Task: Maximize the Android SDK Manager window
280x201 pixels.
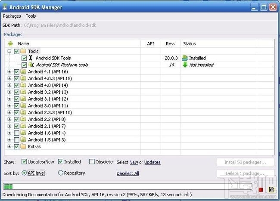Action: click(x=264, y=7)
